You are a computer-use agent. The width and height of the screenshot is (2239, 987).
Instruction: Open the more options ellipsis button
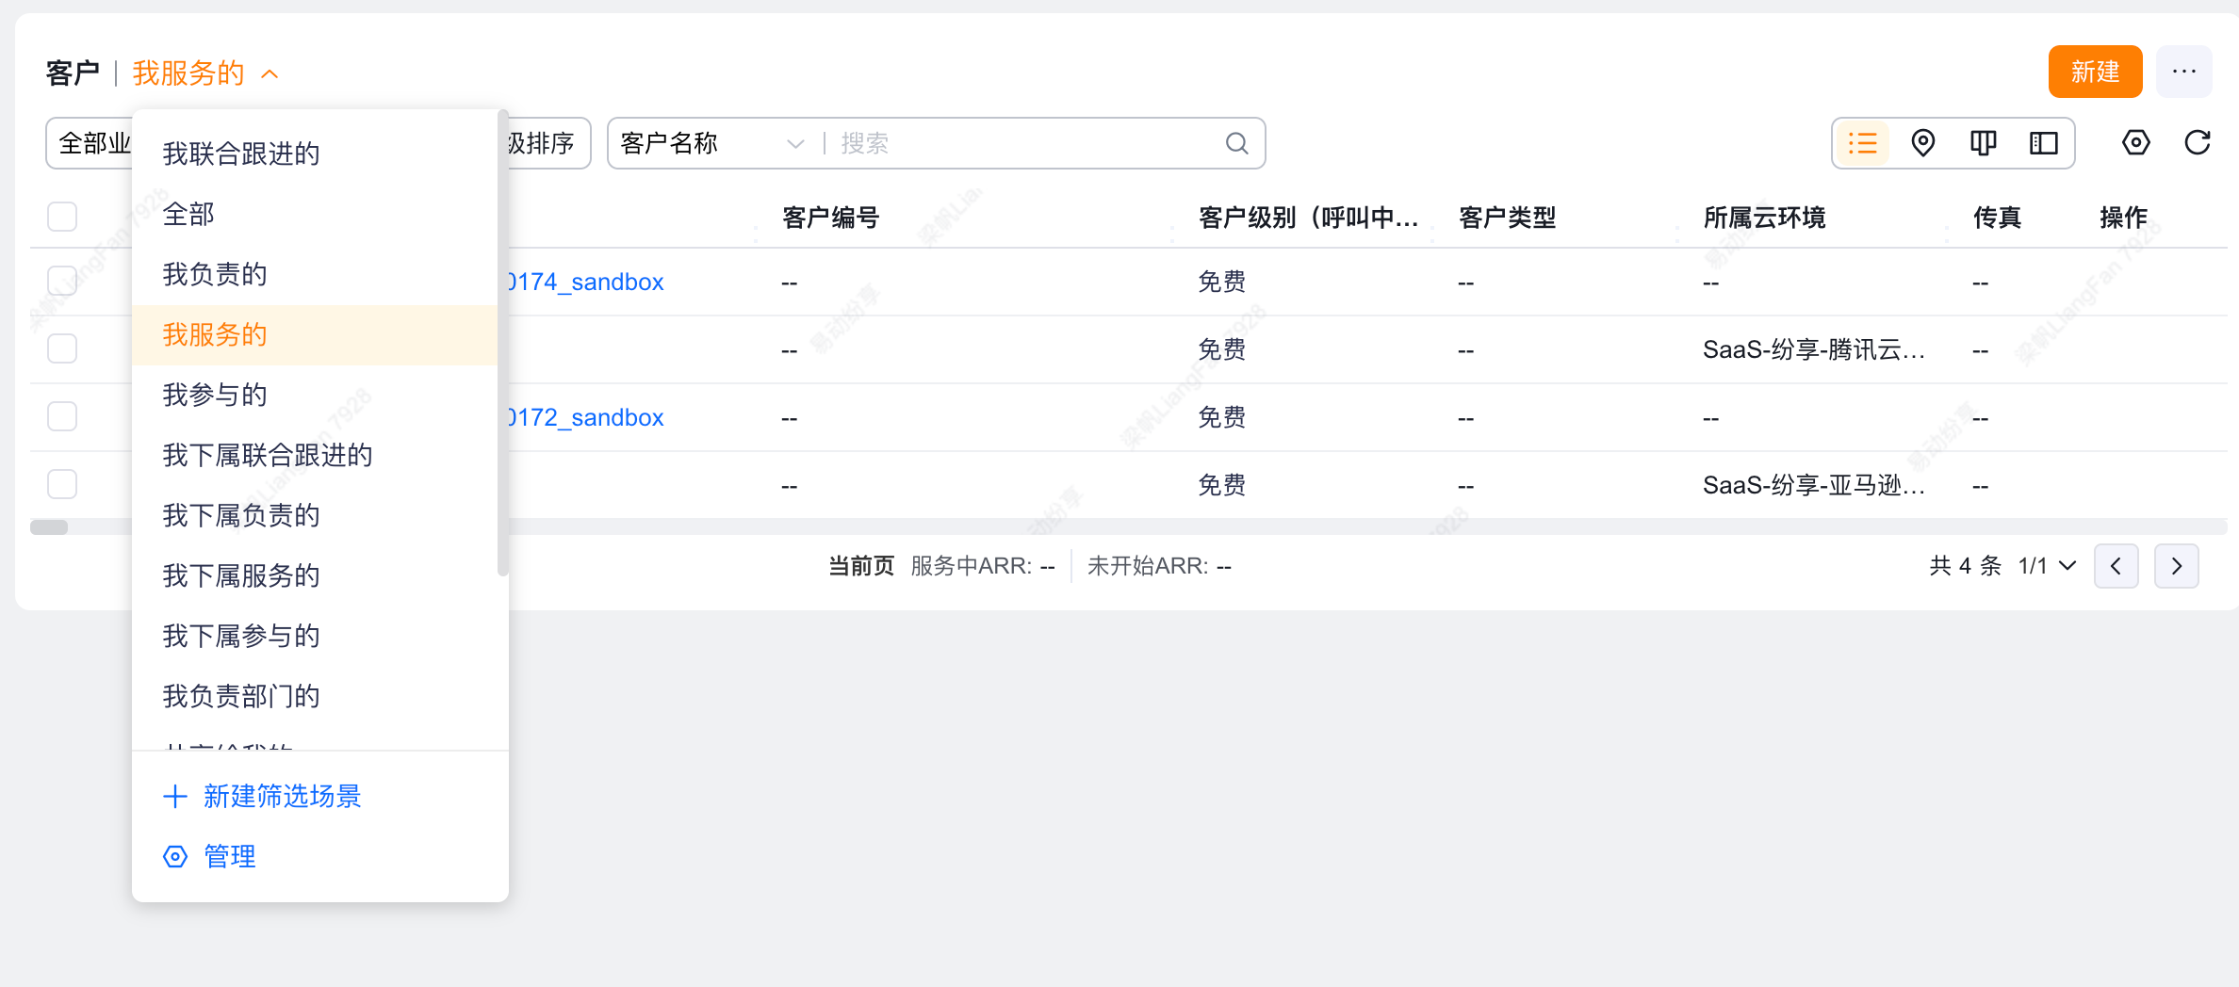[x=2183, y=72]
